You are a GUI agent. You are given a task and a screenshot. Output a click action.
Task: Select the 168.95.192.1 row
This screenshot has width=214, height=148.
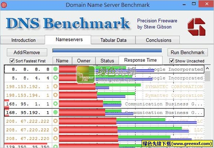(x=104, y=112)
